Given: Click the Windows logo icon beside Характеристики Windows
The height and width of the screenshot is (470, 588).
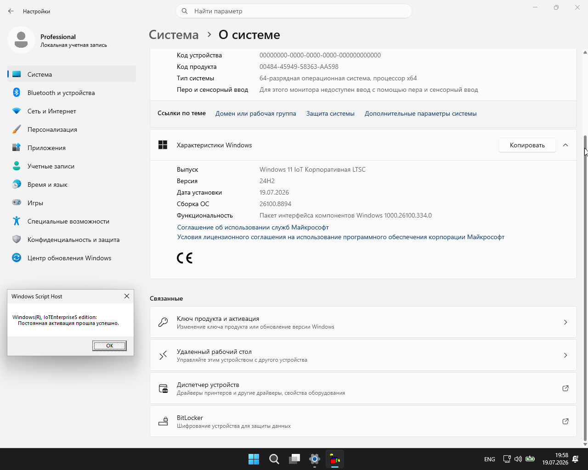Looking at the screenshot, I should (x=163, y=145).
